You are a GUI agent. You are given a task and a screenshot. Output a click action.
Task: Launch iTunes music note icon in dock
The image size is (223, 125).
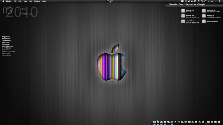pos(172,122)
